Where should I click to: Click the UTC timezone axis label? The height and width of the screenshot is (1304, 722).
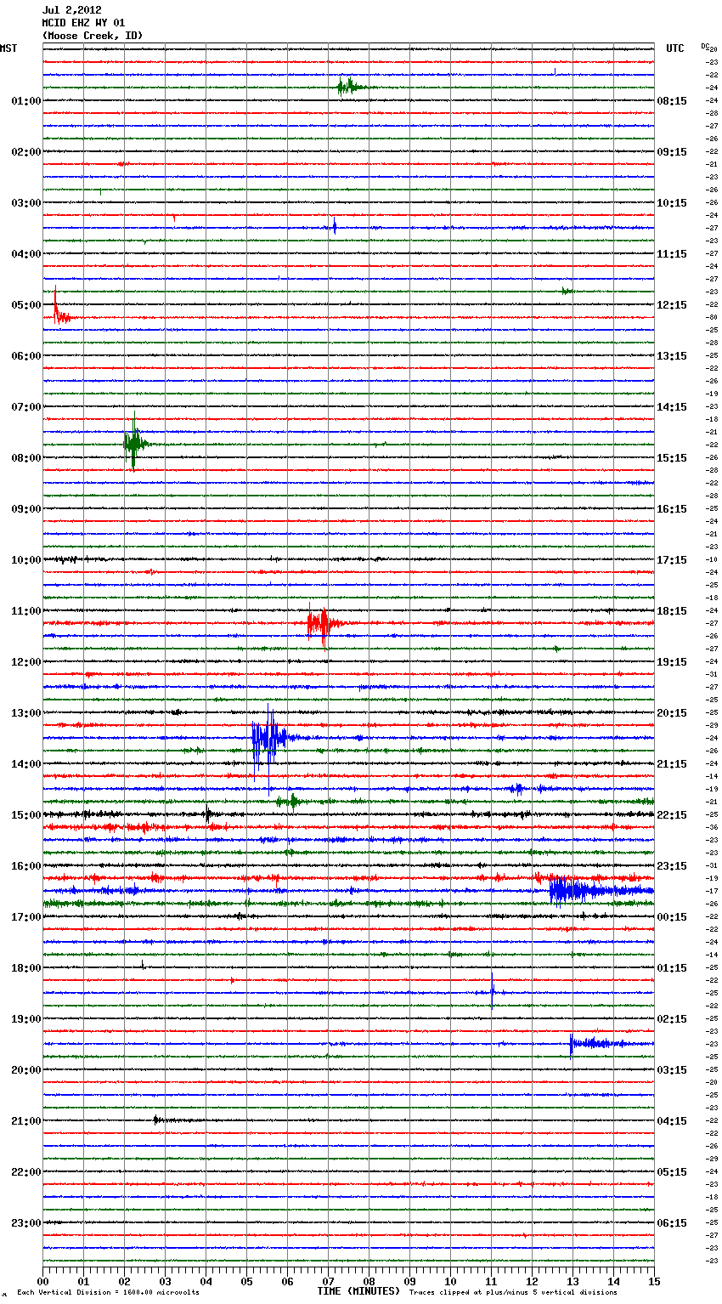[x=675, y=48]
